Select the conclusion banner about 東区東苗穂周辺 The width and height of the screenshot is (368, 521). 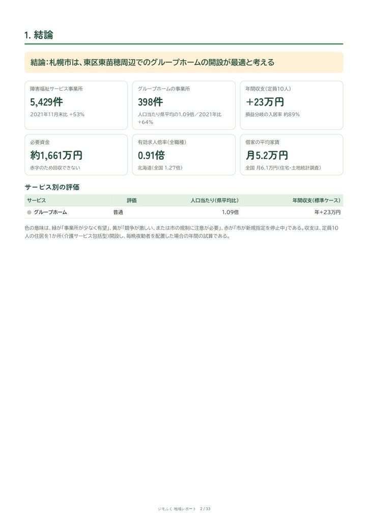184,62
